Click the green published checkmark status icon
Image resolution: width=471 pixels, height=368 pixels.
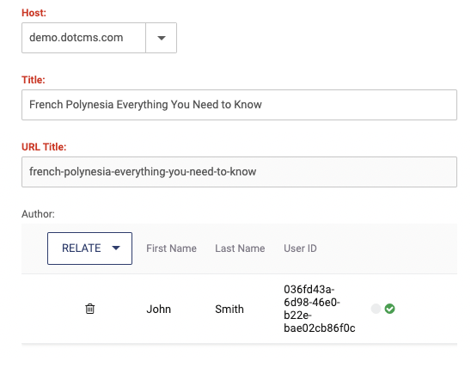pyautogui.click(x=390, y=309)
